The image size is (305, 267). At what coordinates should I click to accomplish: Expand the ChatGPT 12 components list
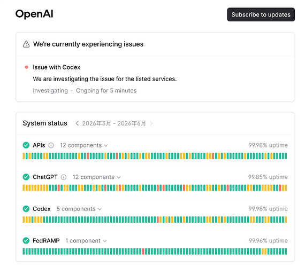coord(97,177)
